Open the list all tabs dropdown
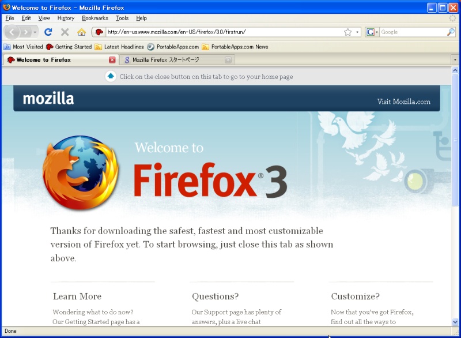 tap(455, 60)
